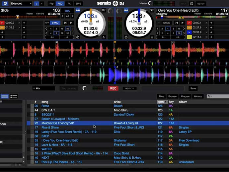The height and width of the screenshot is (172, 229).
Task: Trigger the orange 02:27.8 cue on right deck
Action: coord(189,28)
